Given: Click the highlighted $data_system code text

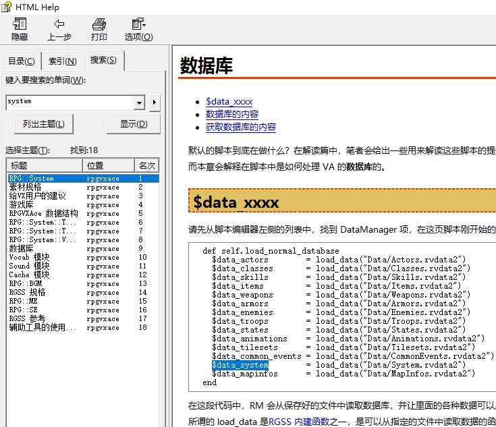Looking at the screenshot, I should point(240,365).
